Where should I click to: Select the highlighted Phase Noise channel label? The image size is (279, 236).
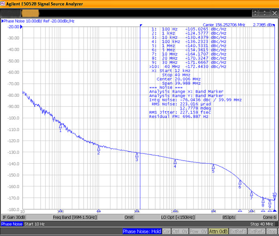(x=12, y=224)
